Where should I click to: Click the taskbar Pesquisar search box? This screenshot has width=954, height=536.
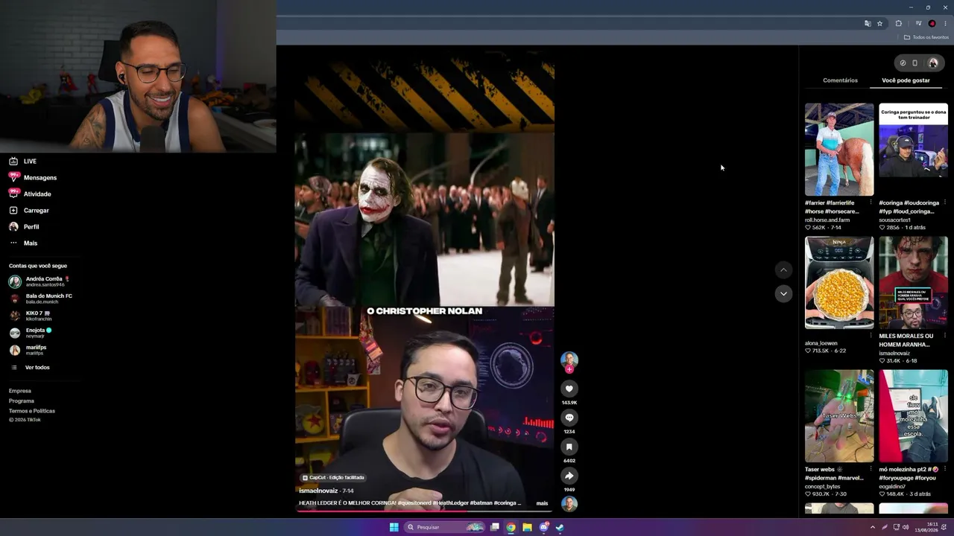click(445, 527)
